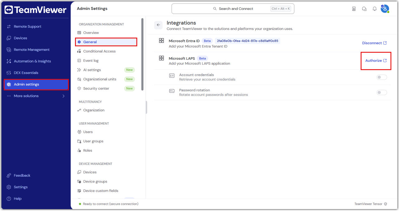Click the Microsoft Entra ID grid icon

161,41
